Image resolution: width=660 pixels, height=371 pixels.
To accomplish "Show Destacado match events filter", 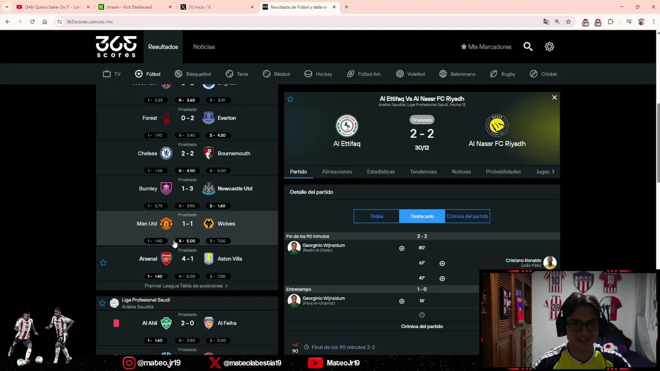I will [x=422, y=216].
